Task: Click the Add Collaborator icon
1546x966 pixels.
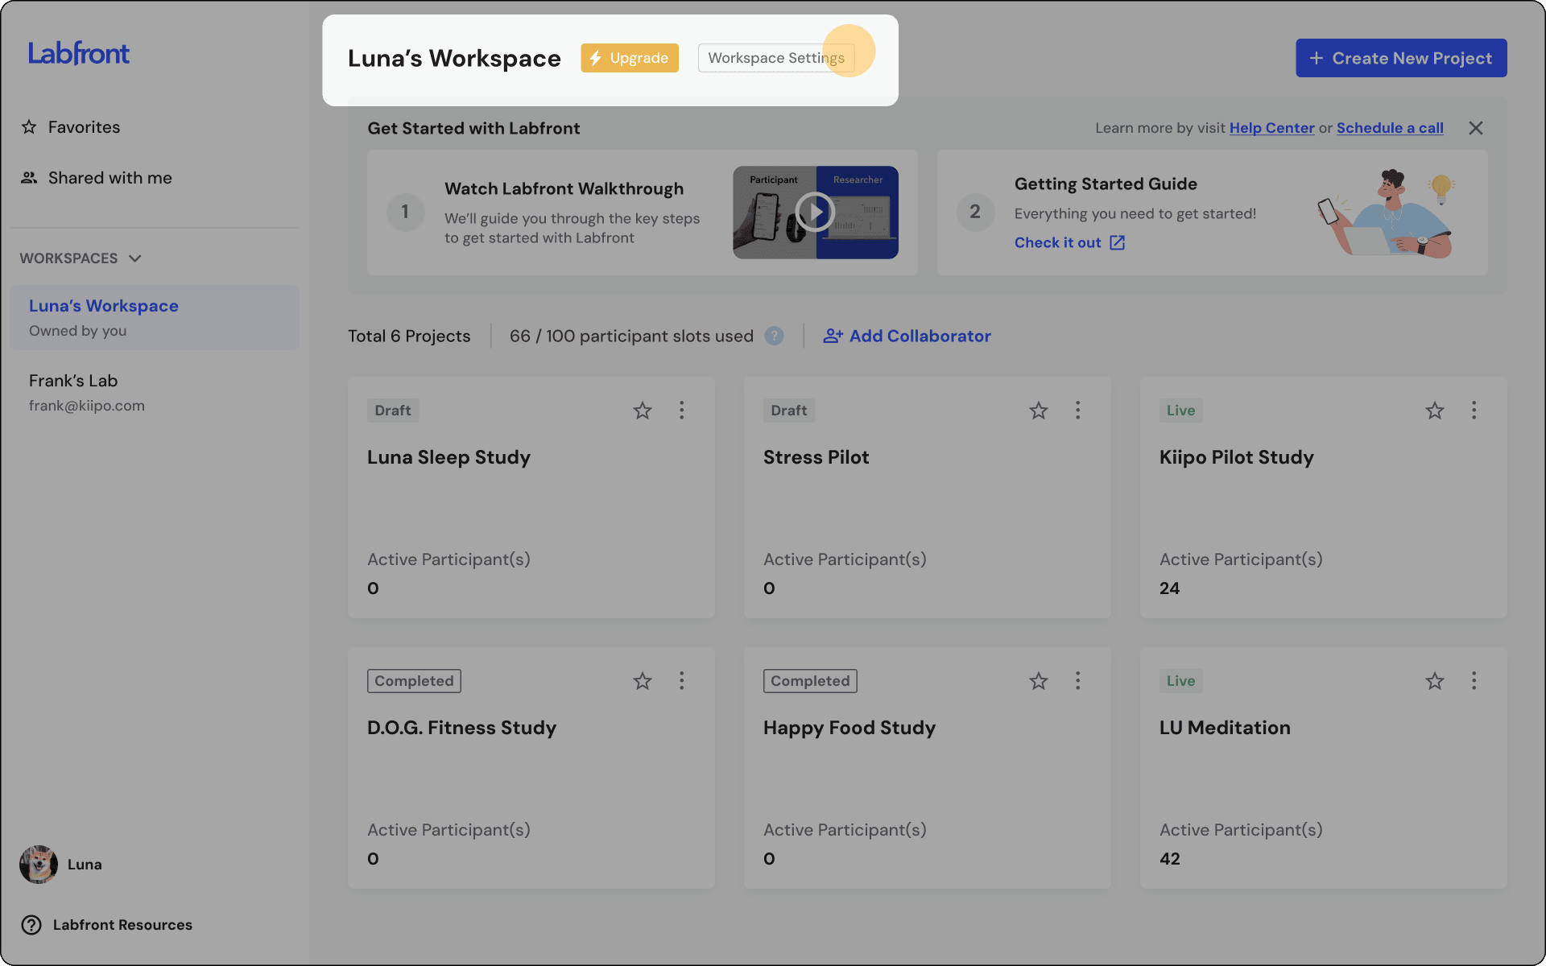Action: [x=832, y=336]
